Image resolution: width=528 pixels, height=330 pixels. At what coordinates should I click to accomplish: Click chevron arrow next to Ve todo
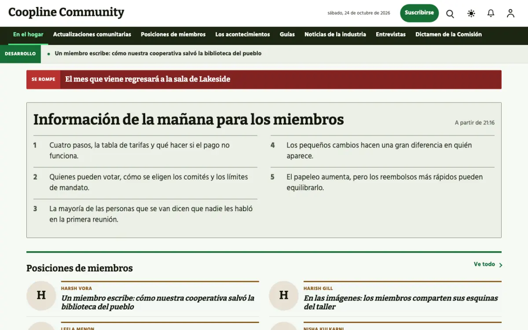[x=501, y=265]
